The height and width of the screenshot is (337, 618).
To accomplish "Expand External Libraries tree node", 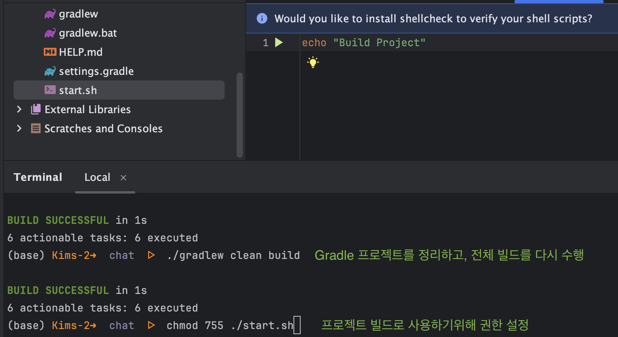I will [x=19, y=109].
